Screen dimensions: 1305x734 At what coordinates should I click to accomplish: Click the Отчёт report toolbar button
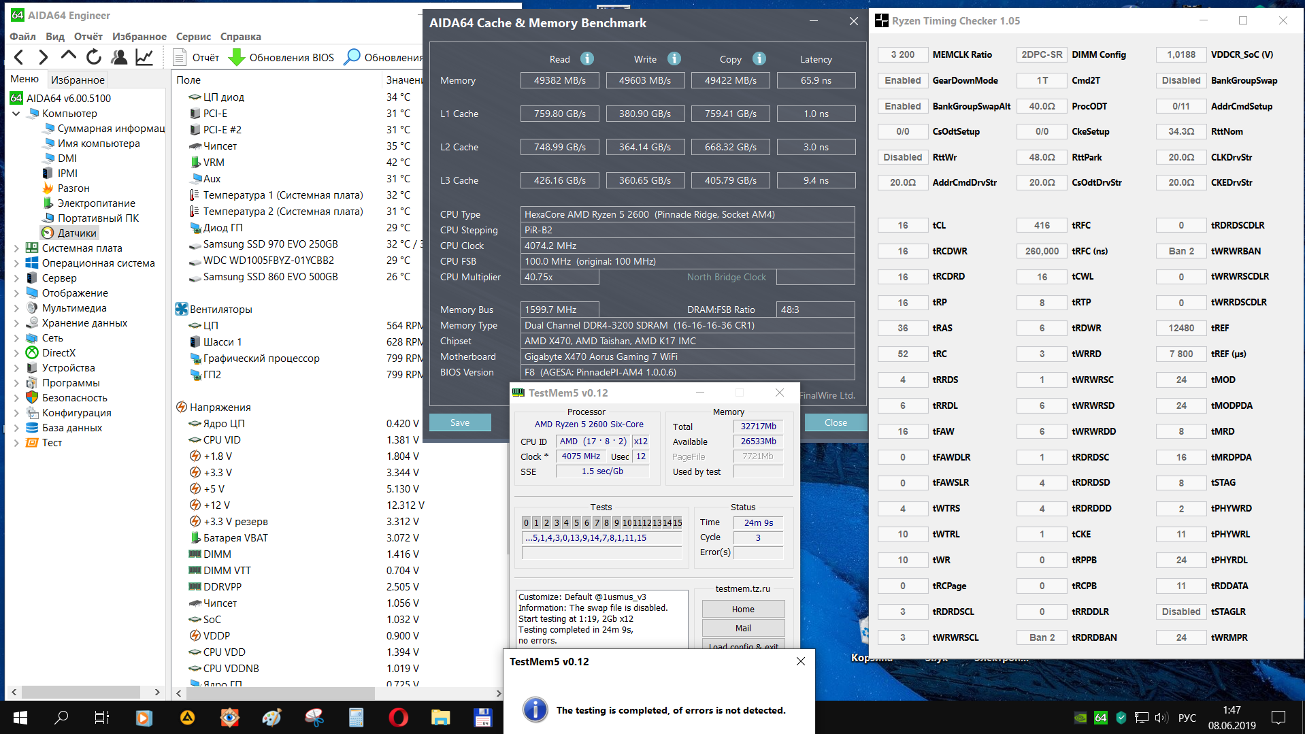tap(197, 57)
